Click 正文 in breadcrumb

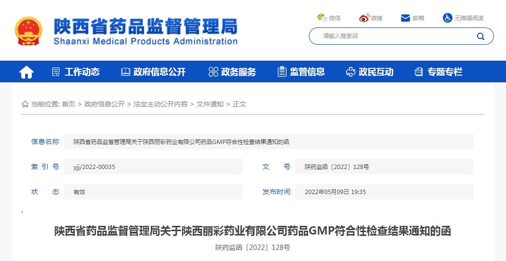pos(240,104)
